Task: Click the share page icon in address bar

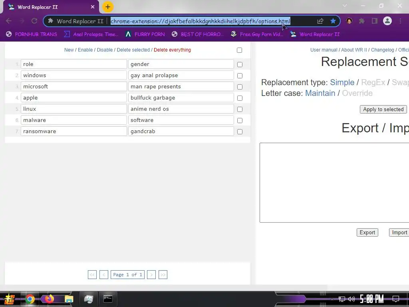Action: 320,21
